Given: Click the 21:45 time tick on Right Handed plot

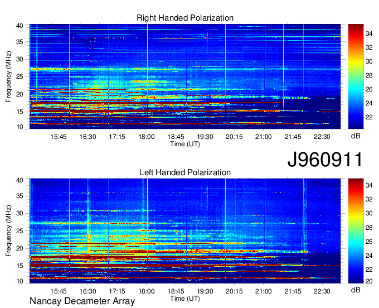Looking at the screenshot, I should (x=293, y=137).
